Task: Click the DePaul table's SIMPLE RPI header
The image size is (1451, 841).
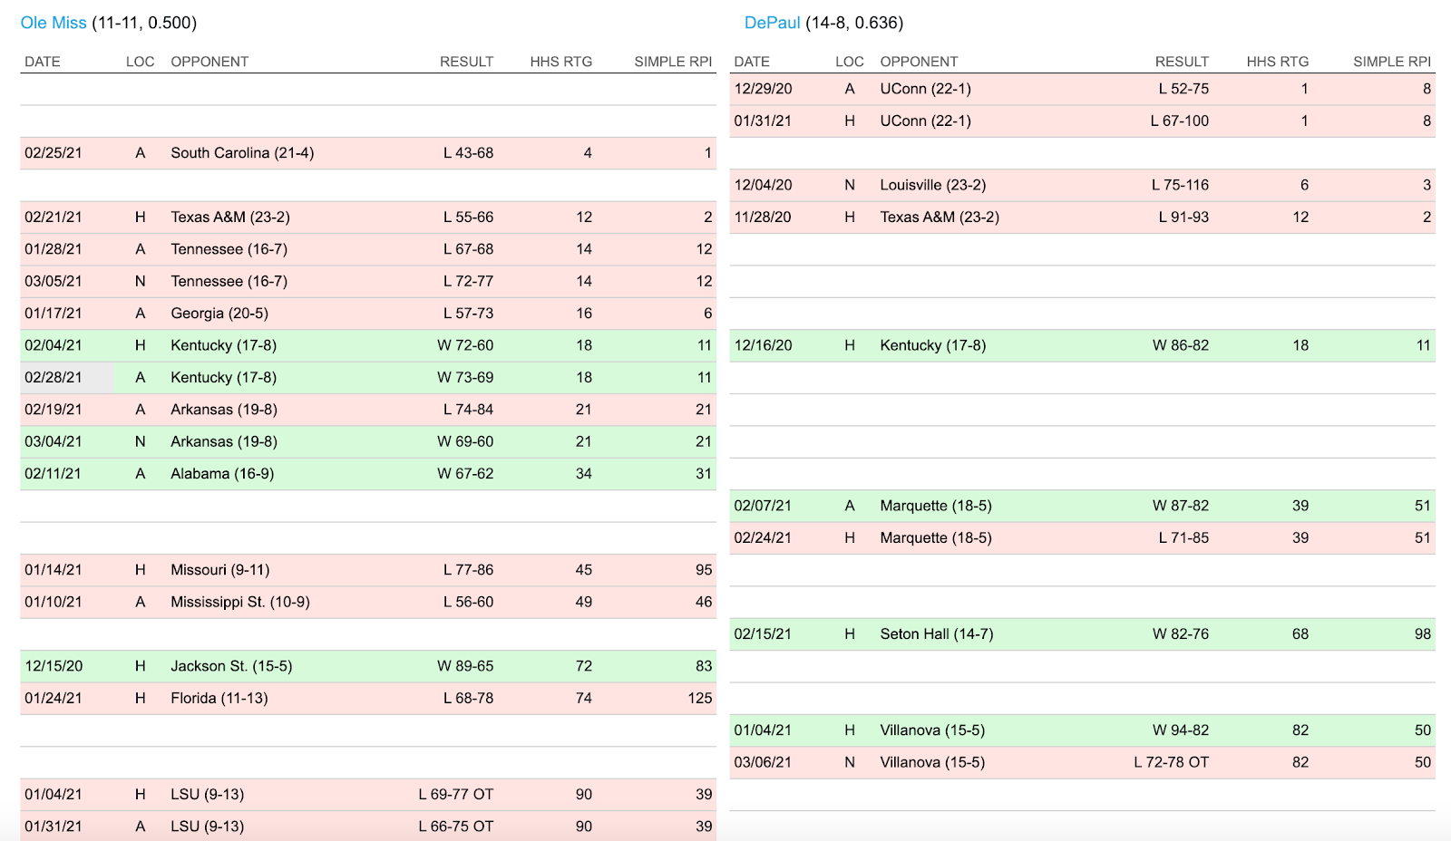Action: 1392,62
